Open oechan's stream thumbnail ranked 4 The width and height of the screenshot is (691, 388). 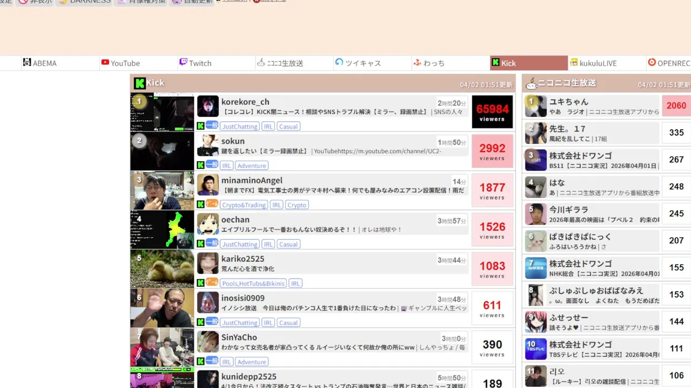(x=162, y=230)
